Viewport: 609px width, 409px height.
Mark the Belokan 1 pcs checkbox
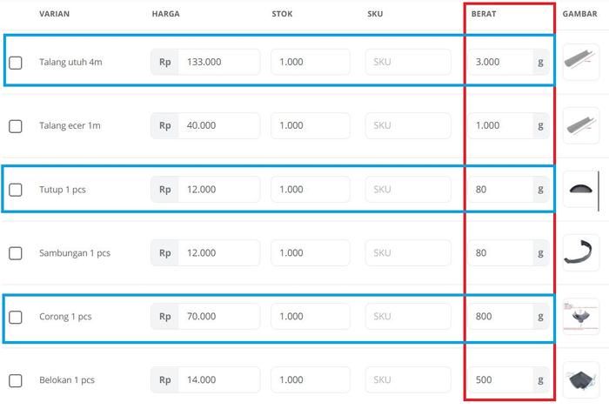coord(16,380)
